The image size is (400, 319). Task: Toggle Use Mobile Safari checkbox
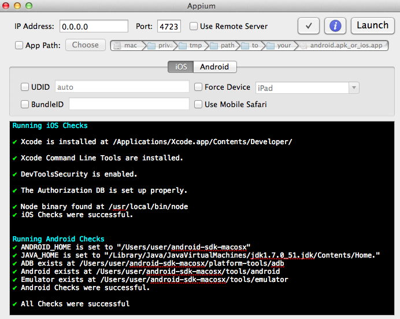pyautogui.click(x=198, y=104)
